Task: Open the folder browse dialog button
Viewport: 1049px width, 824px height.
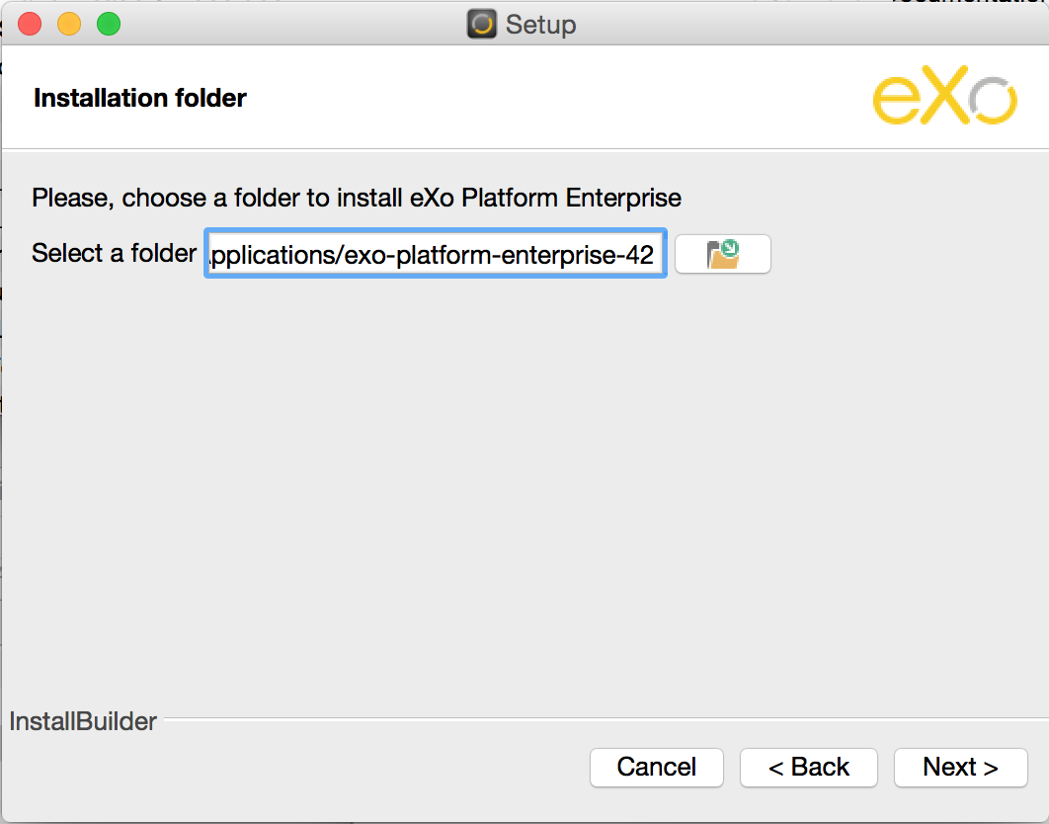Action: click(x=722, y=254)
